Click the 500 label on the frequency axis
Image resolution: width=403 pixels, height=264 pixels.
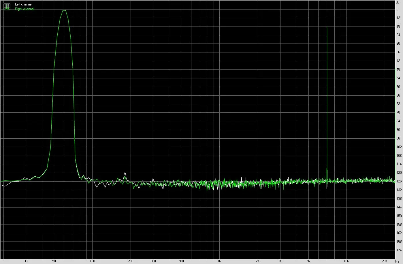(181, 261)
